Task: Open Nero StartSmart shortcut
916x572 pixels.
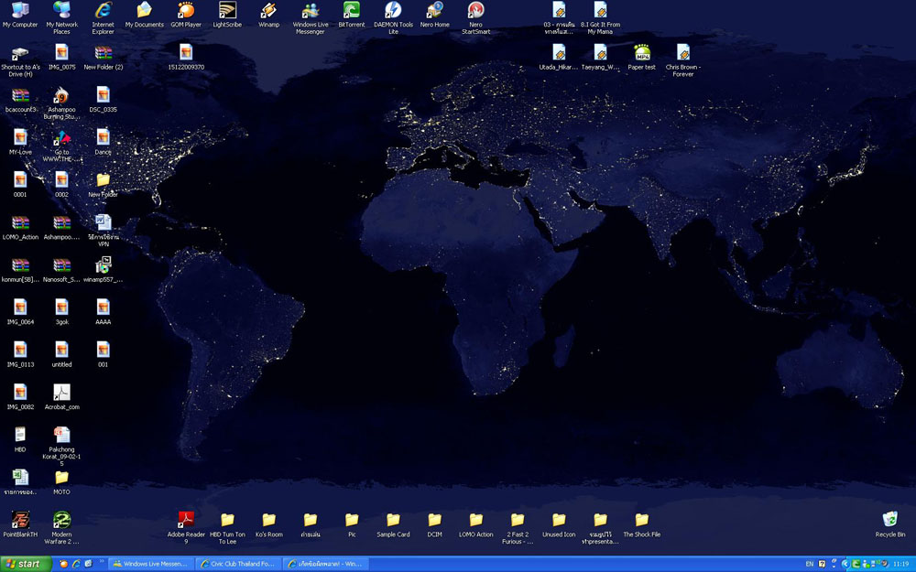Action: pos(475,11)
